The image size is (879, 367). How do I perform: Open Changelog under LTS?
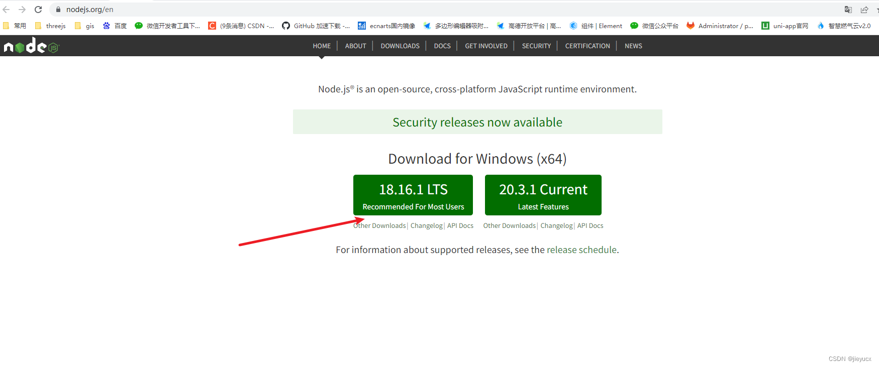pyautogui.click(x=427, y=226)
